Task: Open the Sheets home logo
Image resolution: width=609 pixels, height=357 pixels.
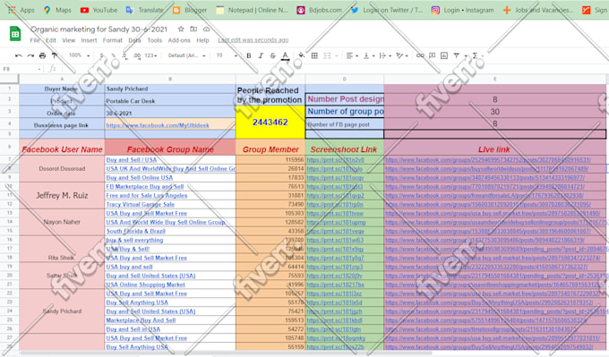Action: [x=15, y=34]
